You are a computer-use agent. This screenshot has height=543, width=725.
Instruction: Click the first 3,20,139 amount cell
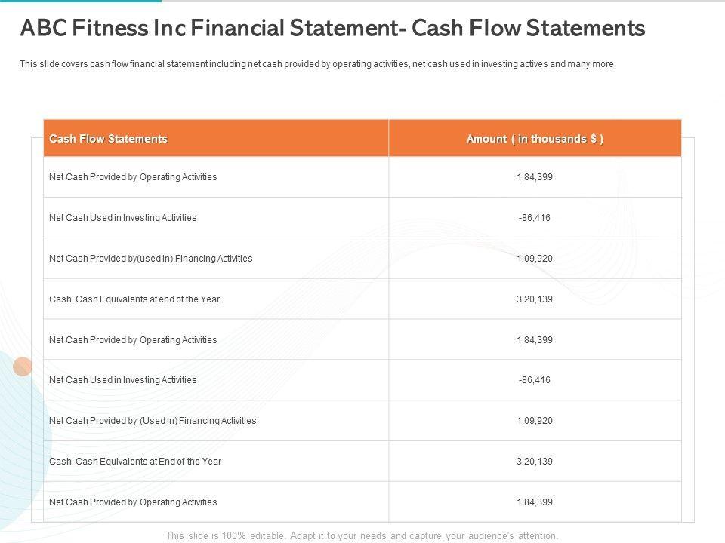click(535, 299)
